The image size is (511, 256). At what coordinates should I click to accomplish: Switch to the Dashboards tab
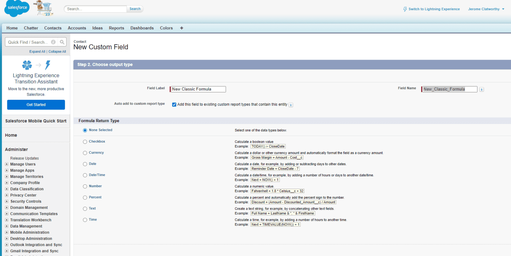(x=142, y=28)
